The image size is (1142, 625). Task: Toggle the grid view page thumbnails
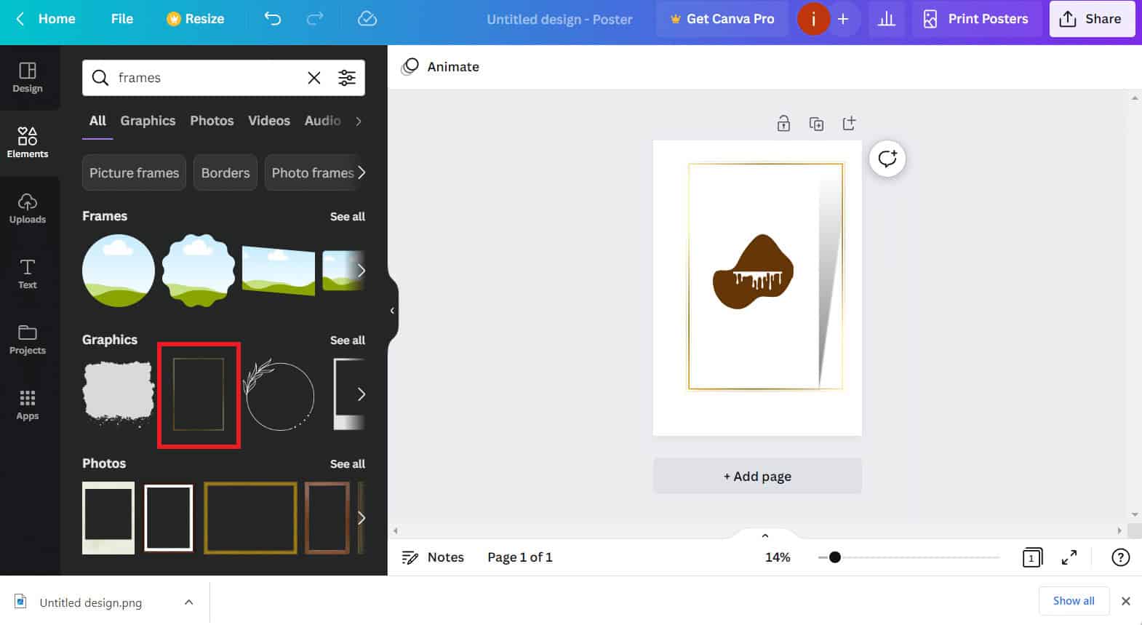[x=1032, y=557]
